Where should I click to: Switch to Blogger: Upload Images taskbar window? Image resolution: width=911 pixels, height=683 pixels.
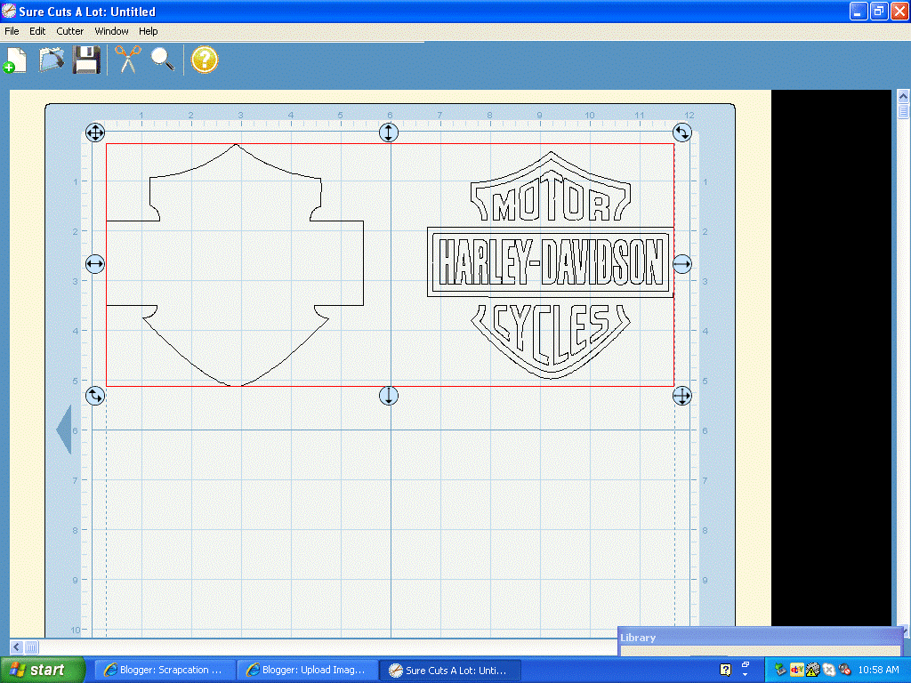click(308, 671)
